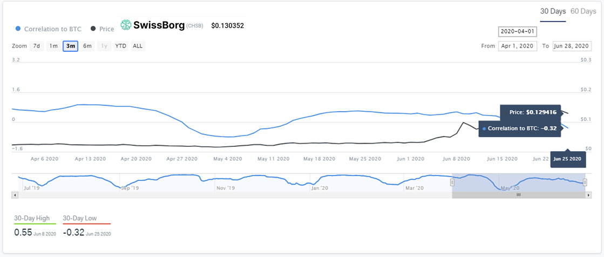
Task: Click the Sep '19 navigator label
Action: 130,188
